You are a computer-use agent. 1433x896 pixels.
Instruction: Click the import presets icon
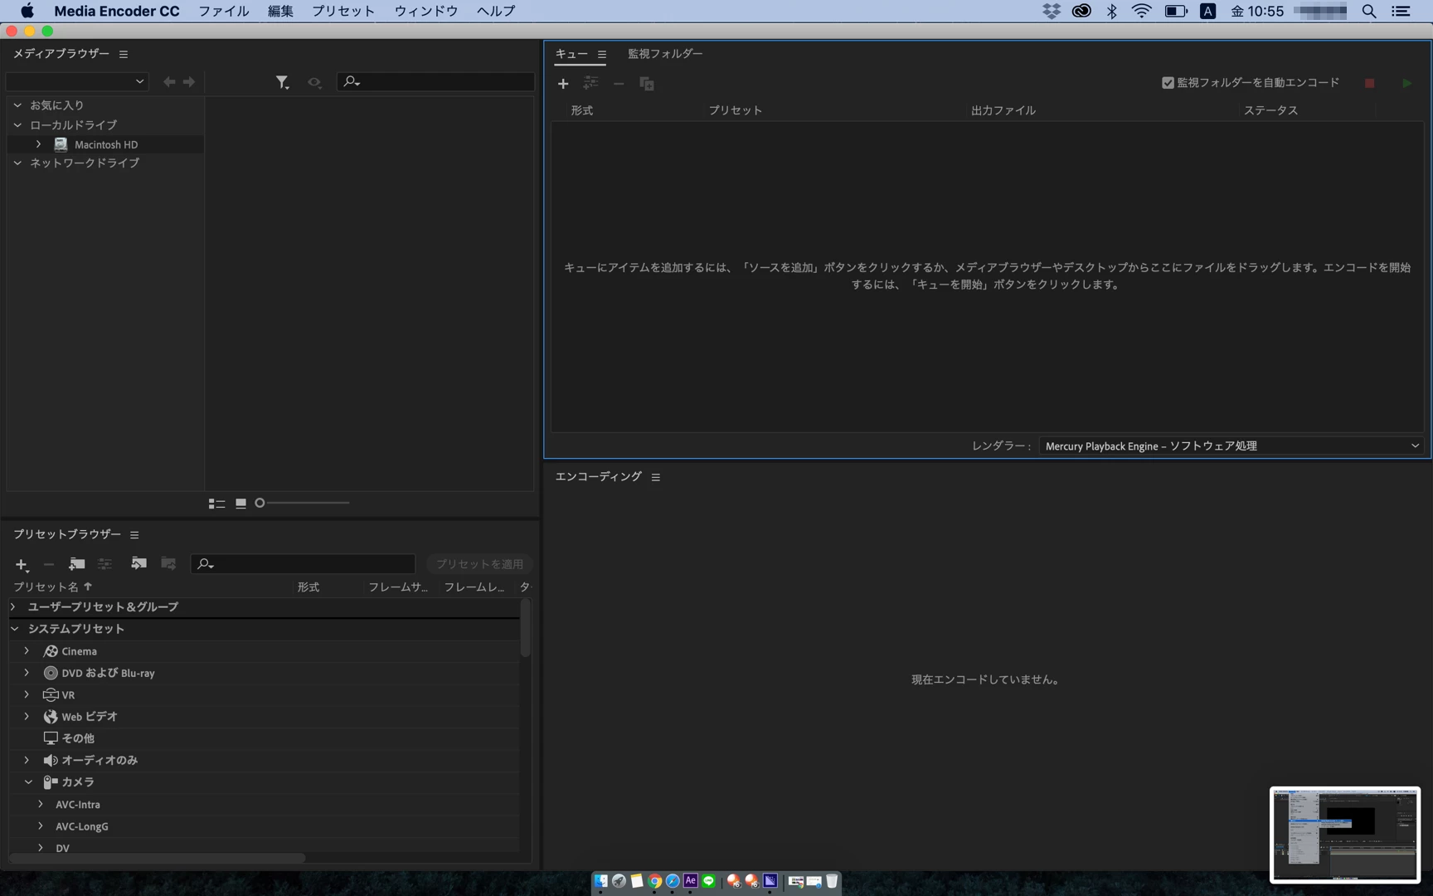point(138,563)
